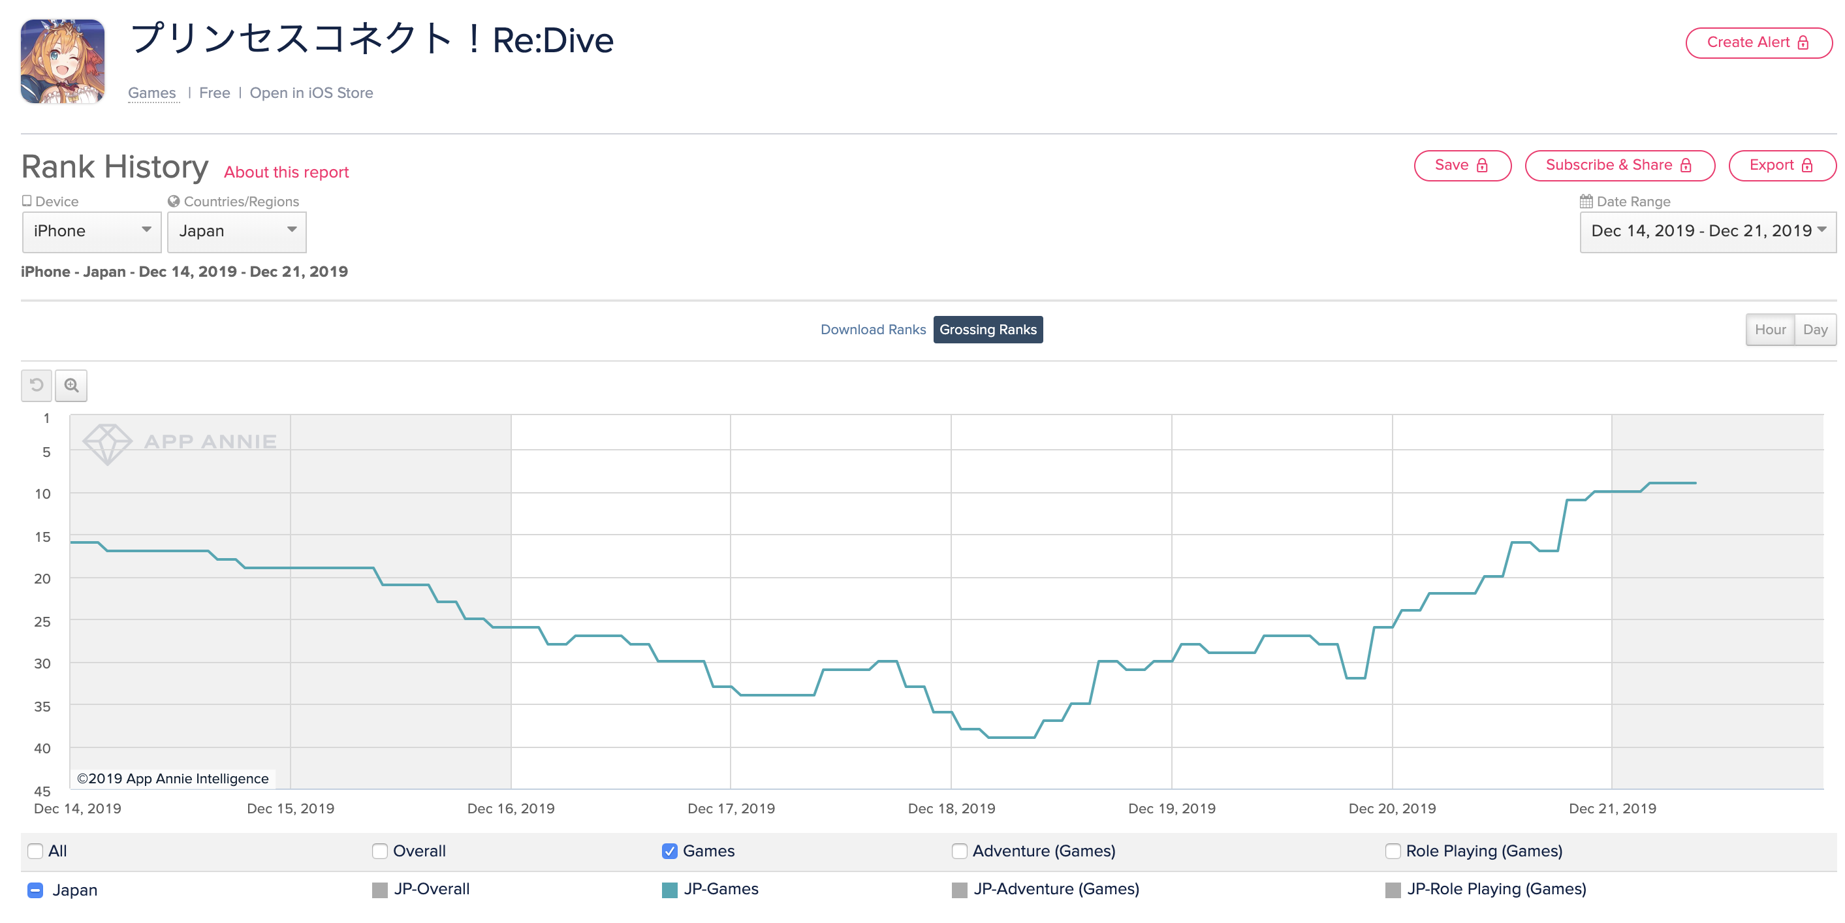Click the Save report button
Screen dimensions: 1845x923
1462,165
